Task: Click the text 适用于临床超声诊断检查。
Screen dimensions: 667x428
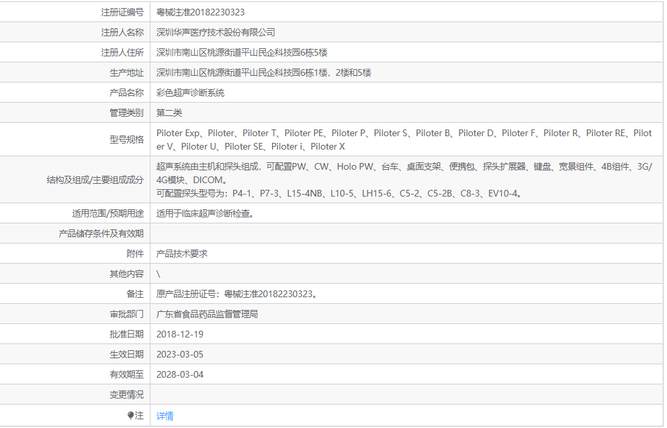Action: click(205, 213)
